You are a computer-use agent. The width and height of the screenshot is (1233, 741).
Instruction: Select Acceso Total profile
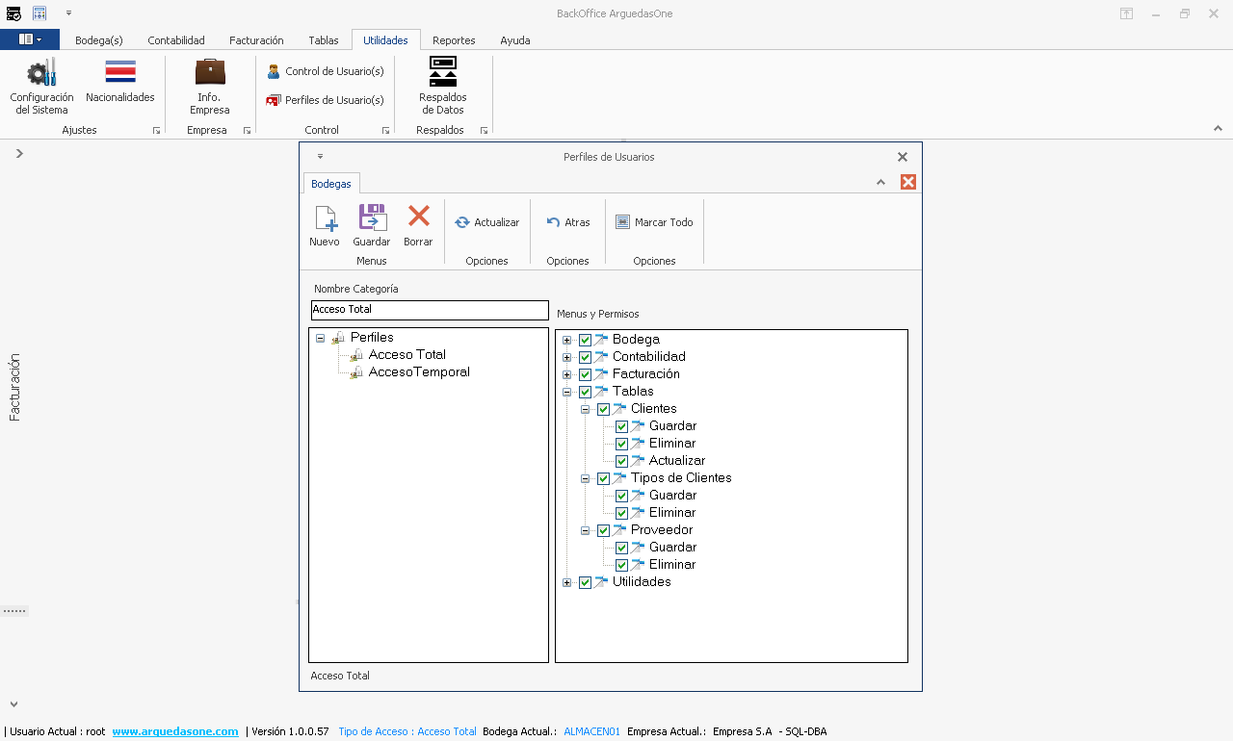[407, 355]
